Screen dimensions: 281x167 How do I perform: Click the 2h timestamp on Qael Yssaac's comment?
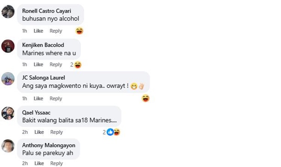tap(25, 132)
